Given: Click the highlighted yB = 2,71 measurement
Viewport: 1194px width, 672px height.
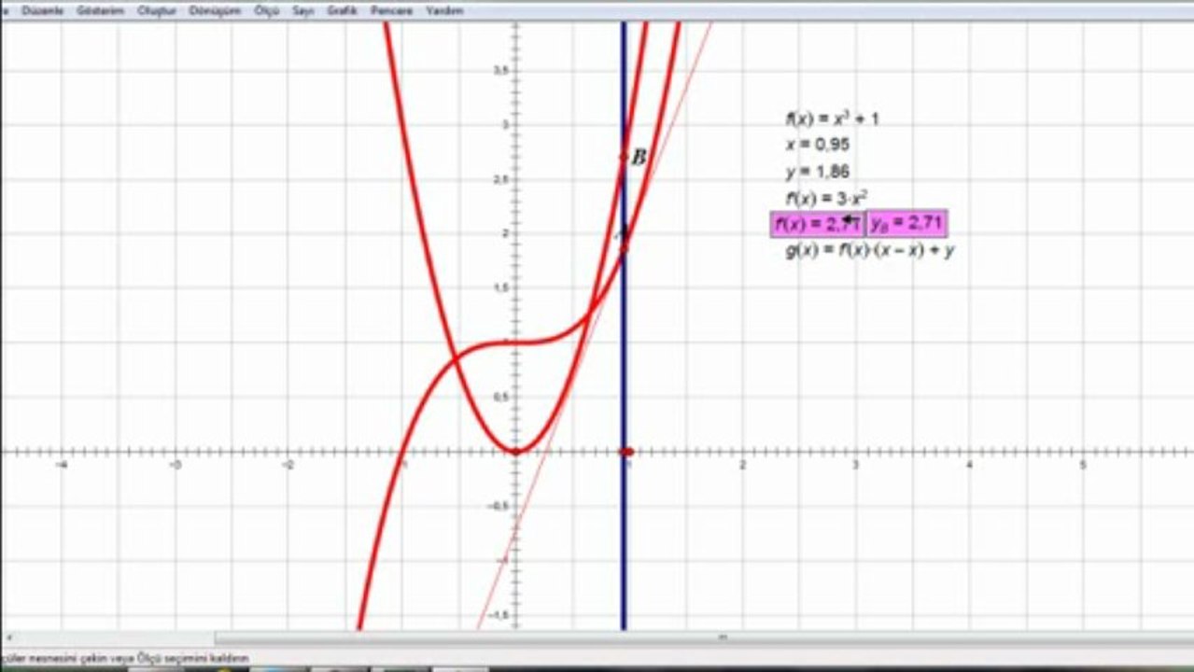Looking at the screenshot, I should pos(906,223).
